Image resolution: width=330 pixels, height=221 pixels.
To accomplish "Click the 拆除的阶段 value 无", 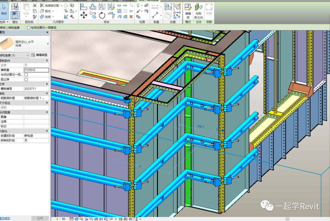I will click(x=36, y=141).
